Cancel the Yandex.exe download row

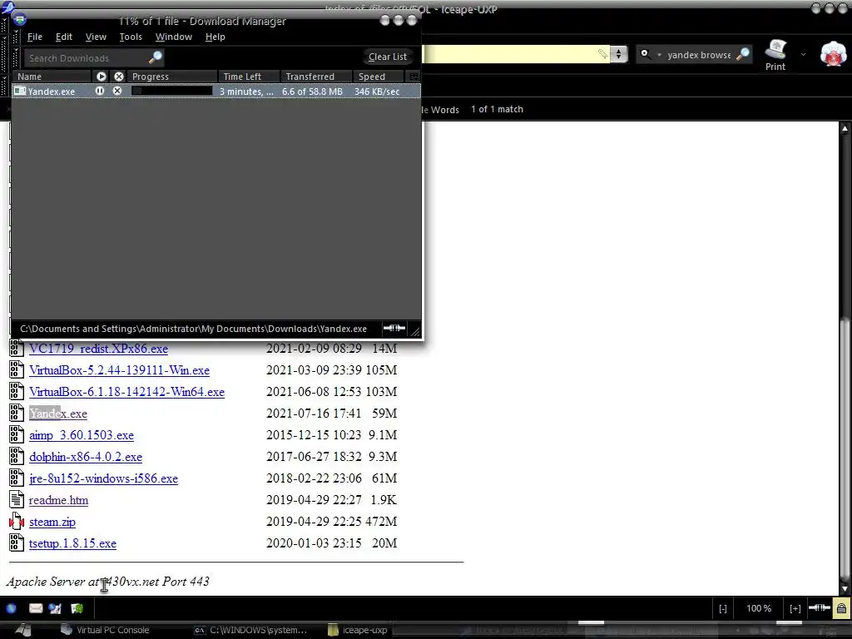coord(117,92)
